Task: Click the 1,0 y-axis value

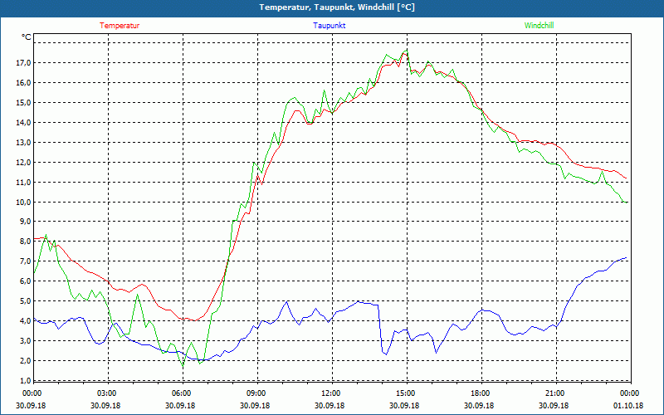Action: coord(26,380)
